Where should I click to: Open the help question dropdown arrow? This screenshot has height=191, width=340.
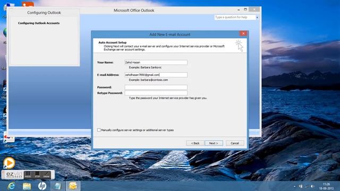(257, 18)
